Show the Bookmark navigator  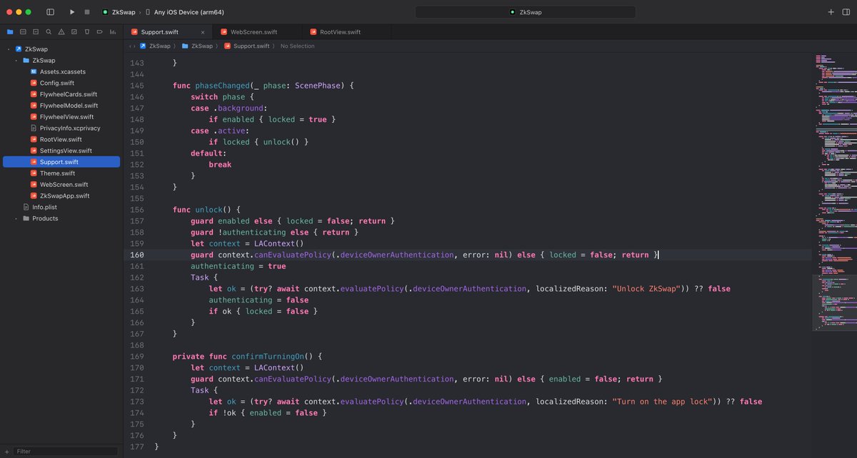[36, 31]
